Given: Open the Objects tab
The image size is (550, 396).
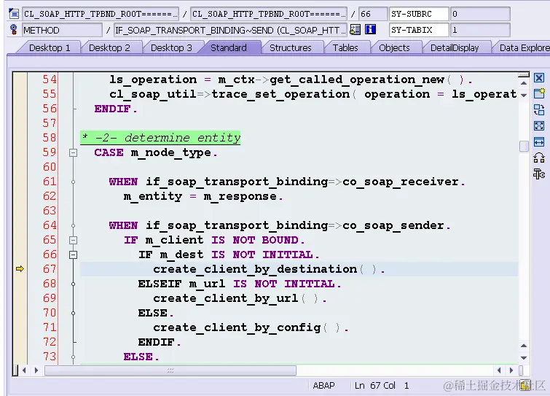Looking at the screenshot, I should pos(394,47).
